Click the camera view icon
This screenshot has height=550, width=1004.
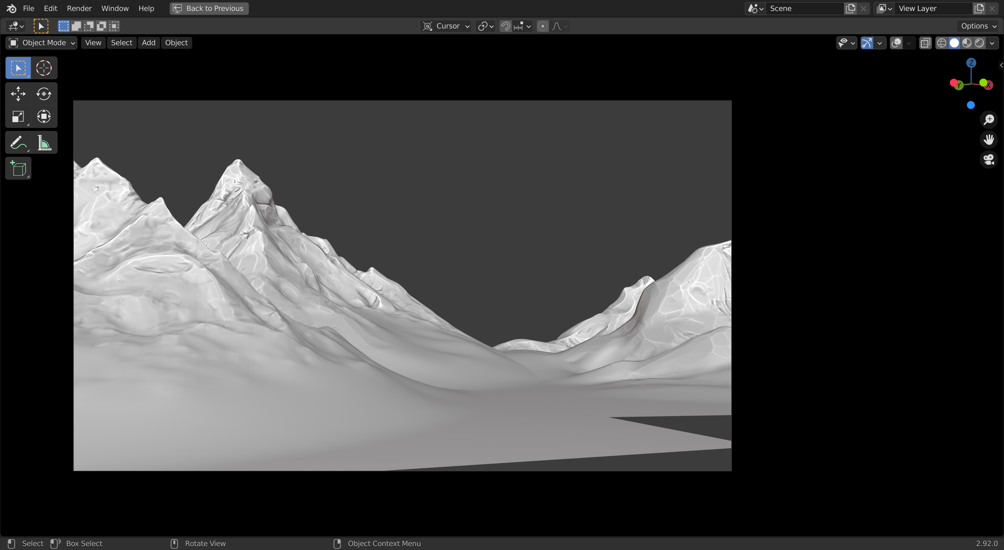click(x=988, y=159)
